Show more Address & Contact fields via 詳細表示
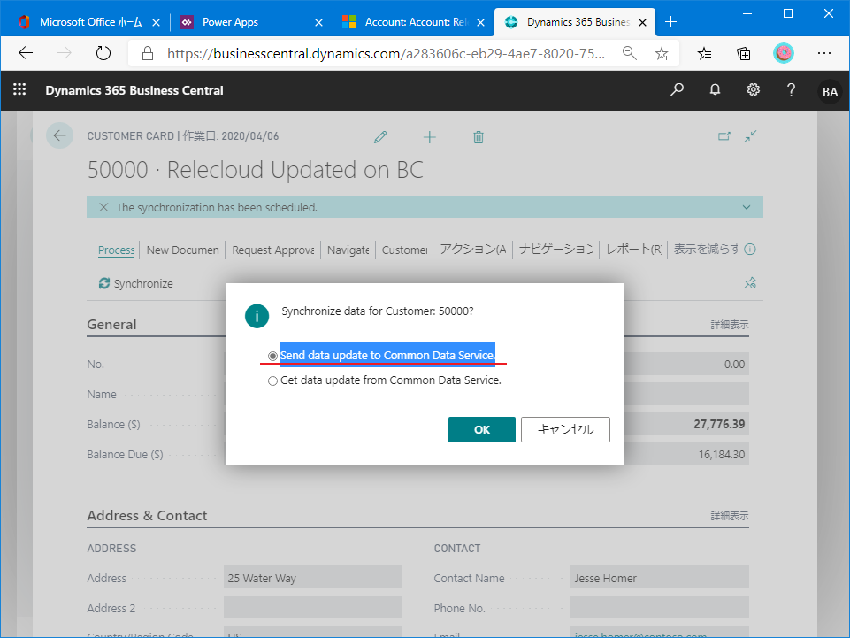Screen dimensions: 850x638 tap(730, 516)
